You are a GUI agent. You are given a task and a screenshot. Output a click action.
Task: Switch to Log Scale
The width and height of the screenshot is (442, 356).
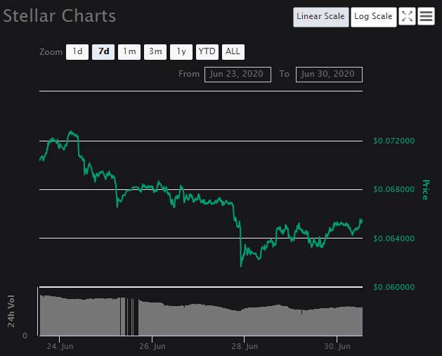374,17
